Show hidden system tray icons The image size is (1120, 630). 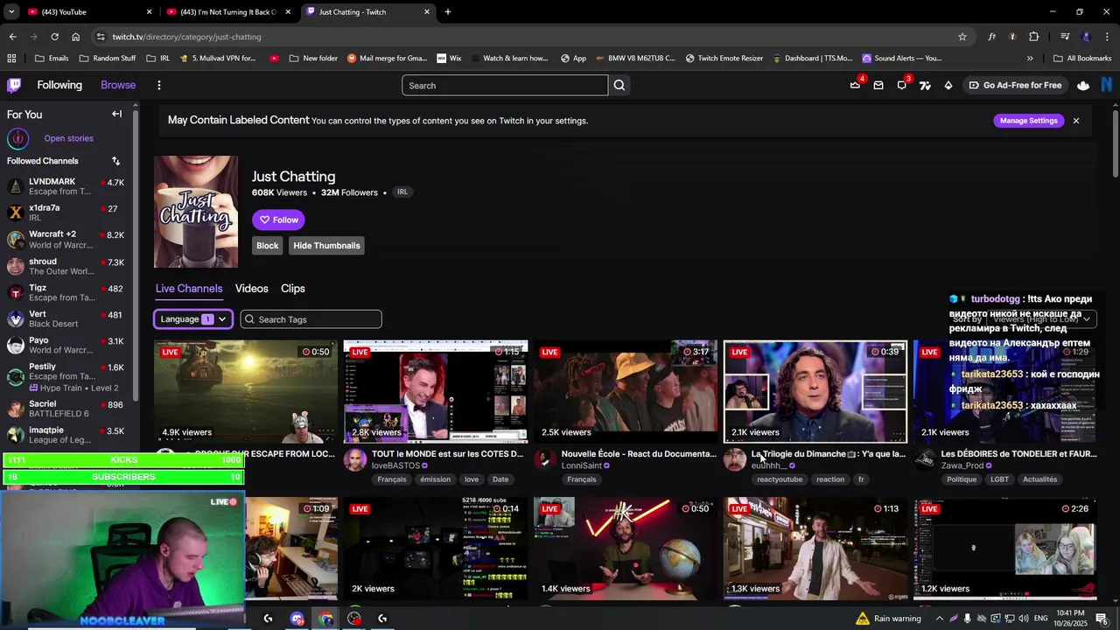[940, 619]
